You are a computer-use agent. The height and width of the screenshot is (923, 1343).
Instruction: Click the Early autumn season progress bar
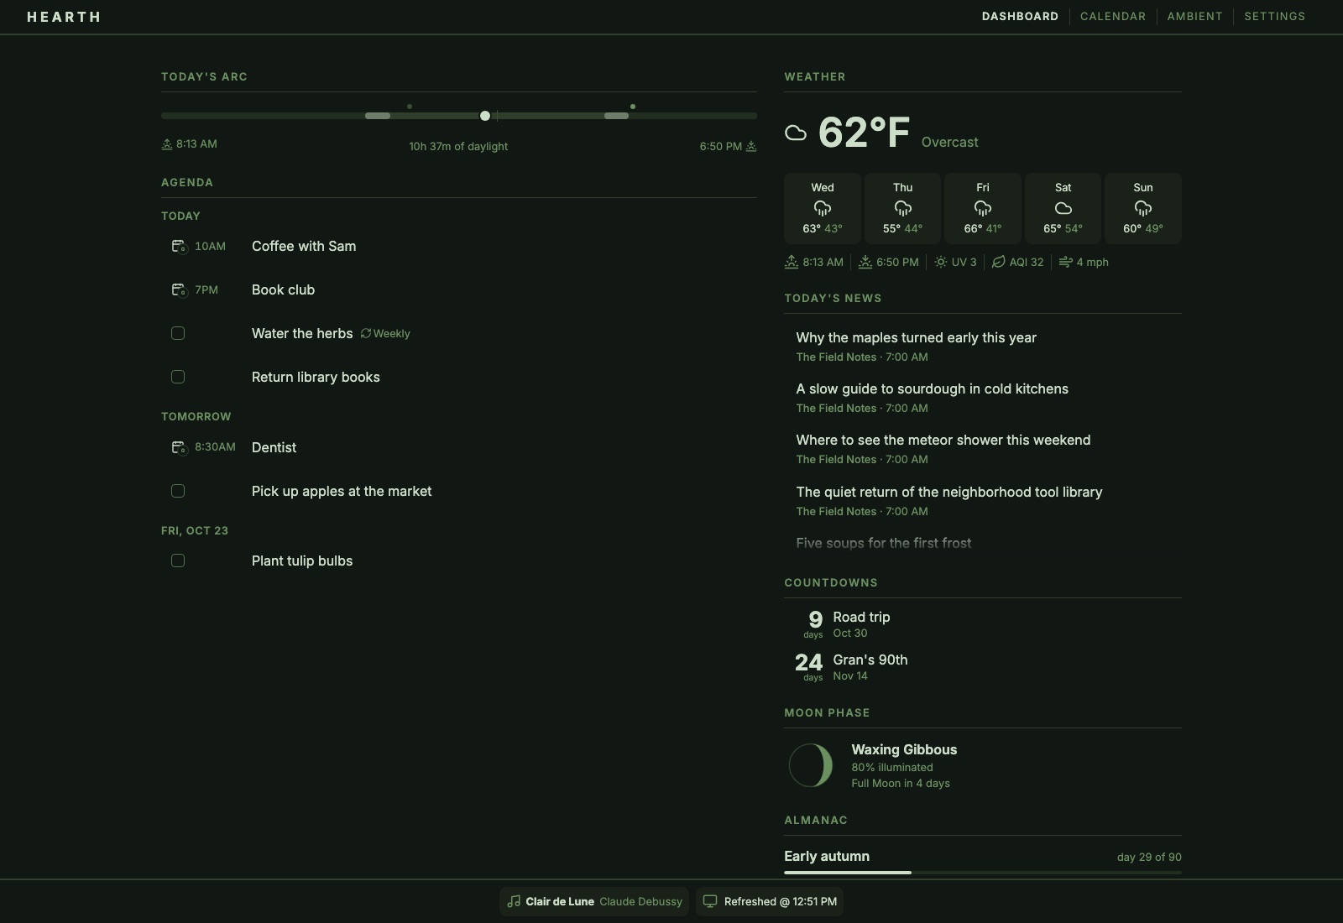pyautogui.click(x=983, y=873)
